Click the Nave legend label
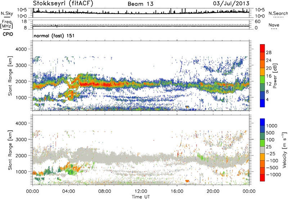288x199 pixels. click(274, 25)
